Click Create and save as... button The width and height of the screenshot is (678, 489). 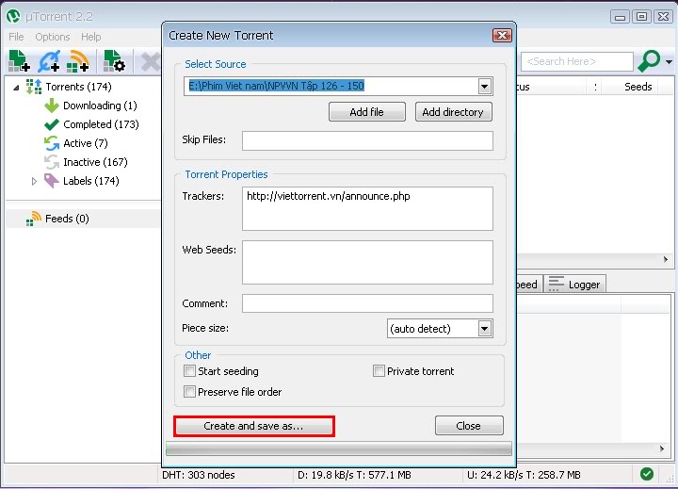(x=254, y=426)
